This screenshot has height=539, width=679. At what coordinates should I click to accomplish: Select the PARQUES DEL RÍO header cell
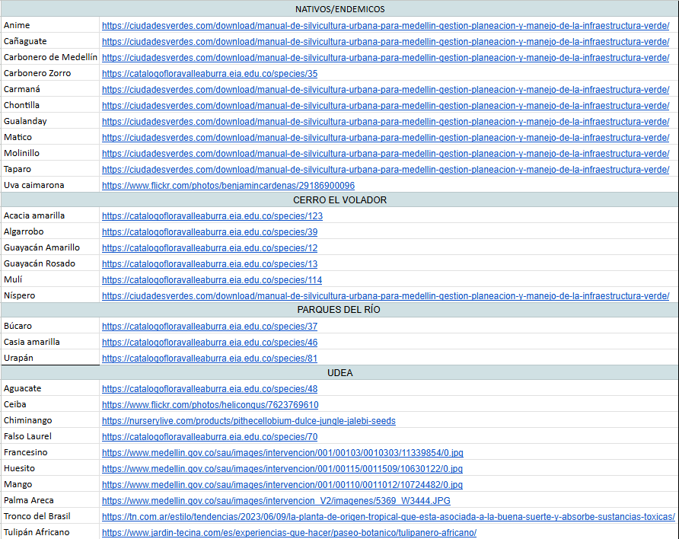point(339,310)
